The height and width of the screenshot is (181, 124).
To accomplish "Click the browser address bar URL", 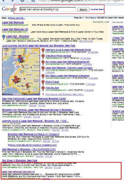I will point(81,1).
